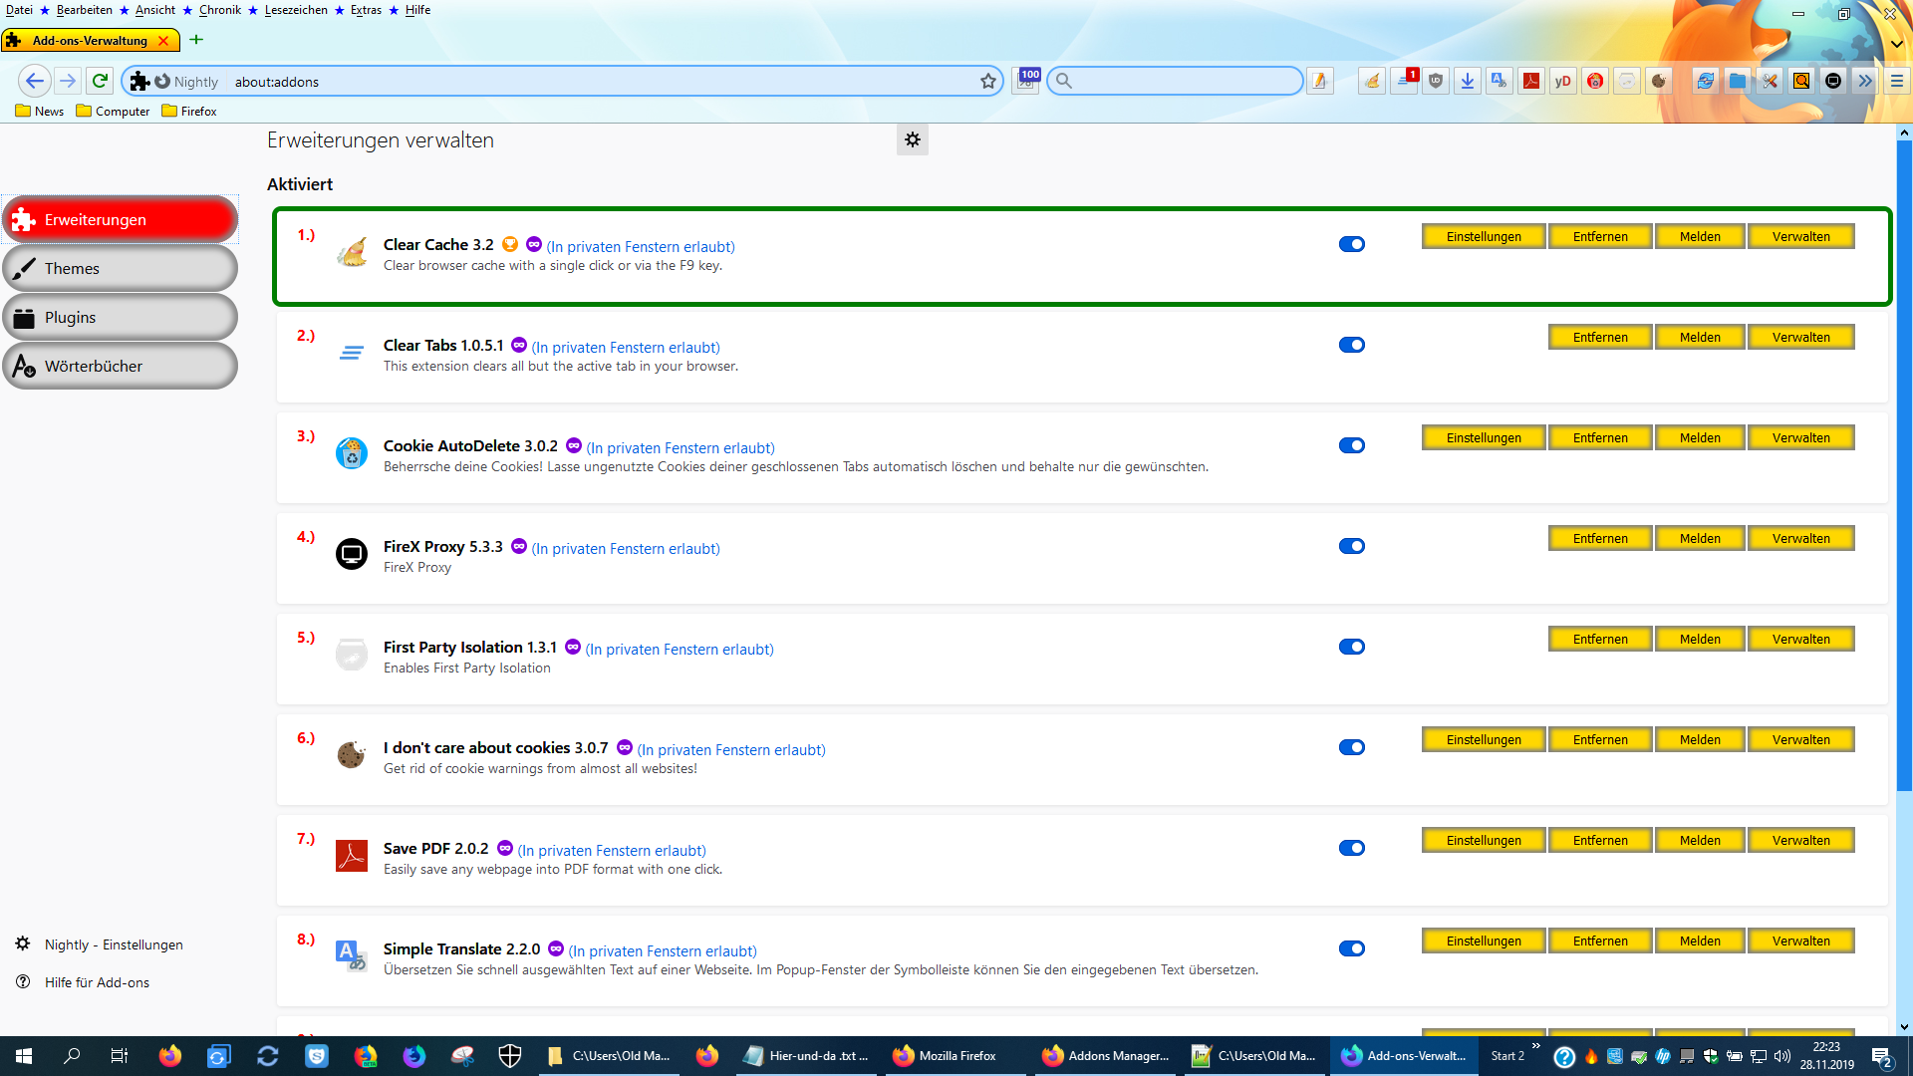Bookmark page with the star icon
Viewport: 1913px width, 1076px height.
coord(988,82)
